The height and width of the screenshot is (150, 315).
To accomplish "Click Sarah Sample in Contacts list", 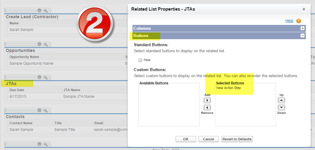I will [21, 130].
